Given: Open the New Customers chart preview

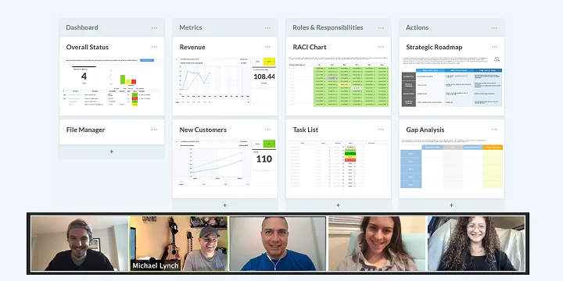Looking at the screenshot, I should 224,163.
